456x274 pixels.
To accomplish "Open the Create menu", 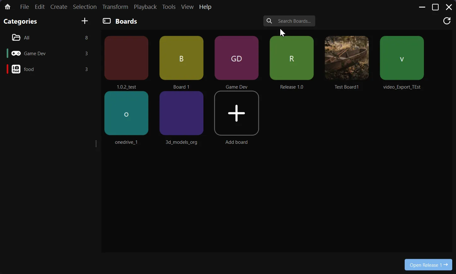I will [59, 7].
